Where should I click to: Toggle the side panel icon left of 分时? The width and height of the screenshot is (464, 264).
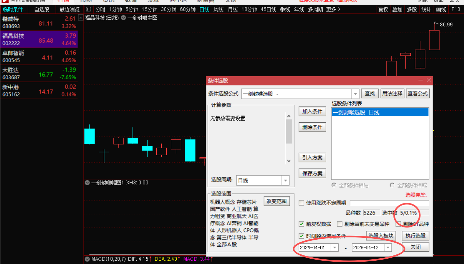coord(88,10)
